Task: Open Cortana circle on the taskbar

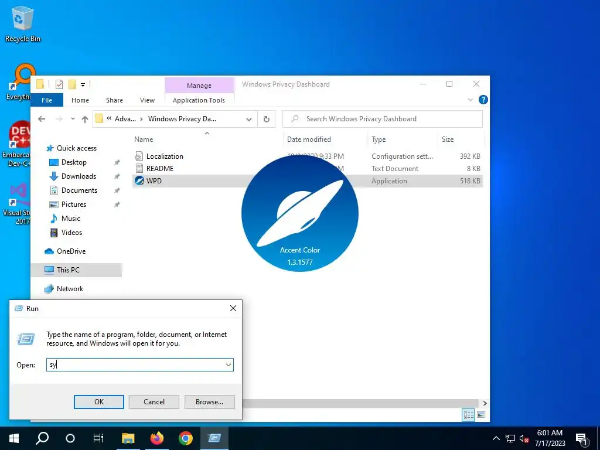Action: 70,438
